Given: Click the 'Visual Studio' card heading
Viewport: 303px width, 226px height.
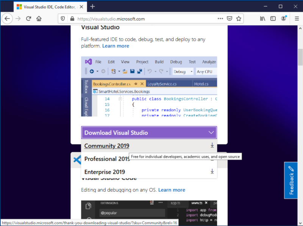Looking at the screenshot, I should coord(100,27).
